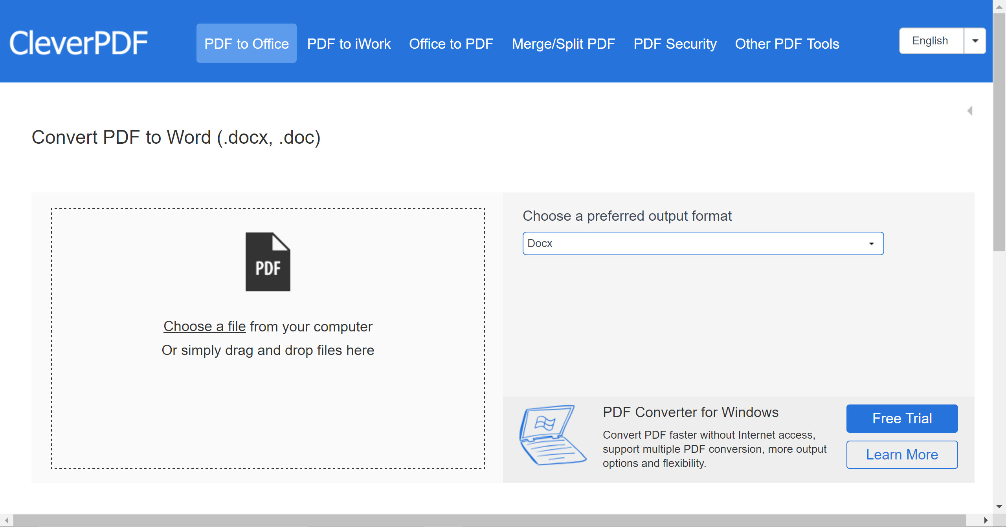Click the scroll left arrow
This screenshot has height=527, width=1006.
point(7,520)
